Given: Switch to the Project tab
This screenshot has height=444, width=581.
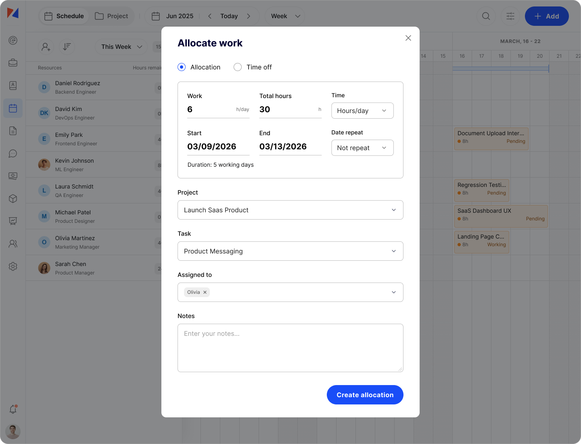Looking at the screenshot, I should pos(112,16).
